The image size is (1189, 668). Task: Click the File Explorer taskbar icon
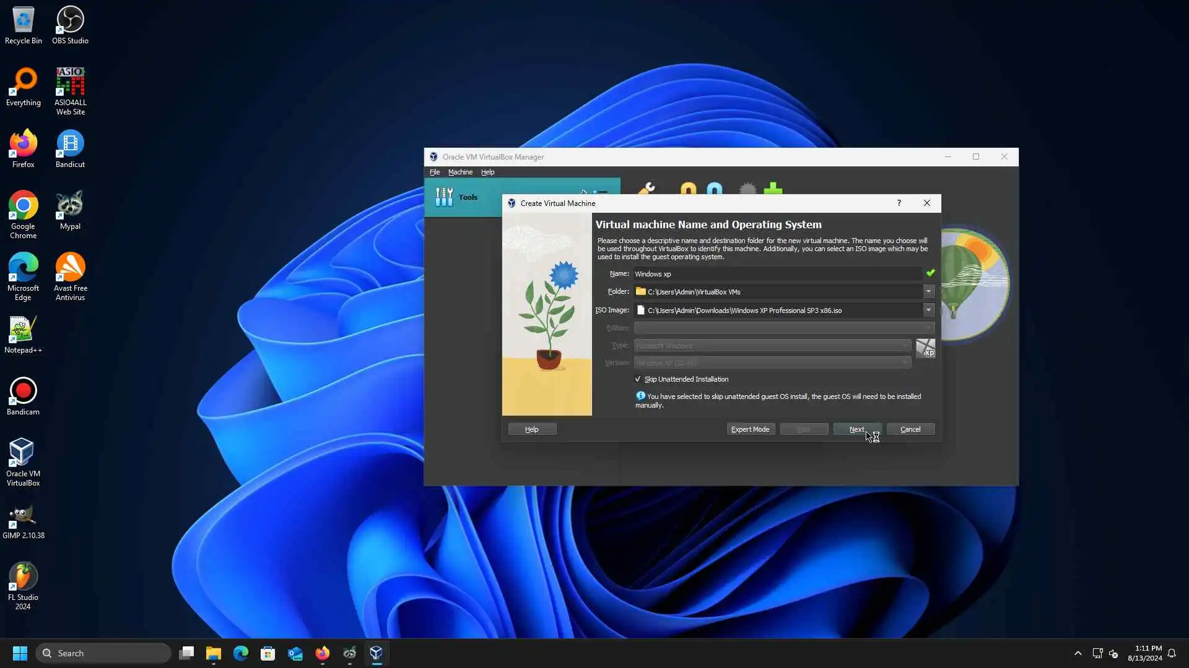point(214,653)
